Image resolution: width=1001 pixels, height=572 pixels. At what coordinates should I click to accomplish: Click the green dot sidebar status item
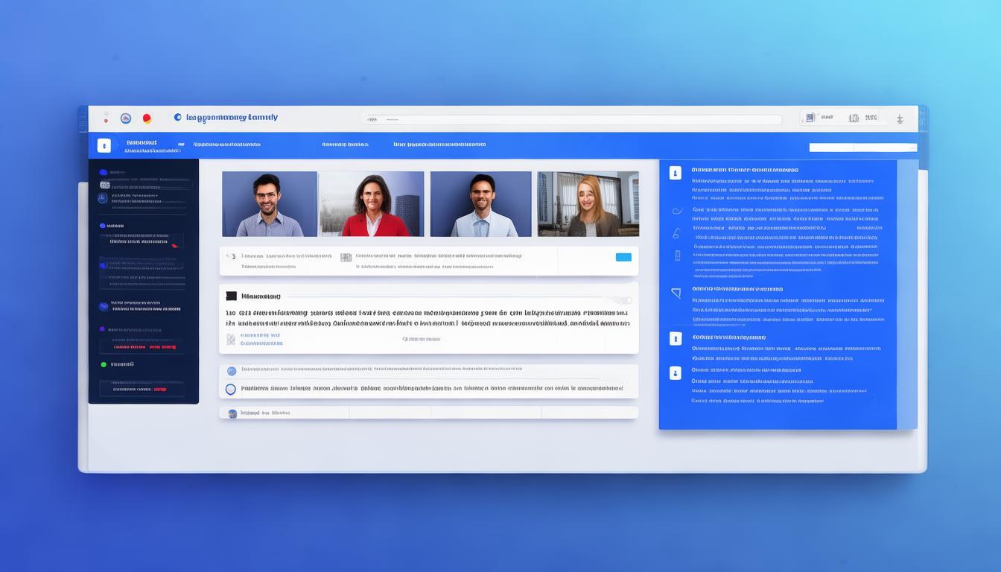pyautogui.click(x=104, y=365)
